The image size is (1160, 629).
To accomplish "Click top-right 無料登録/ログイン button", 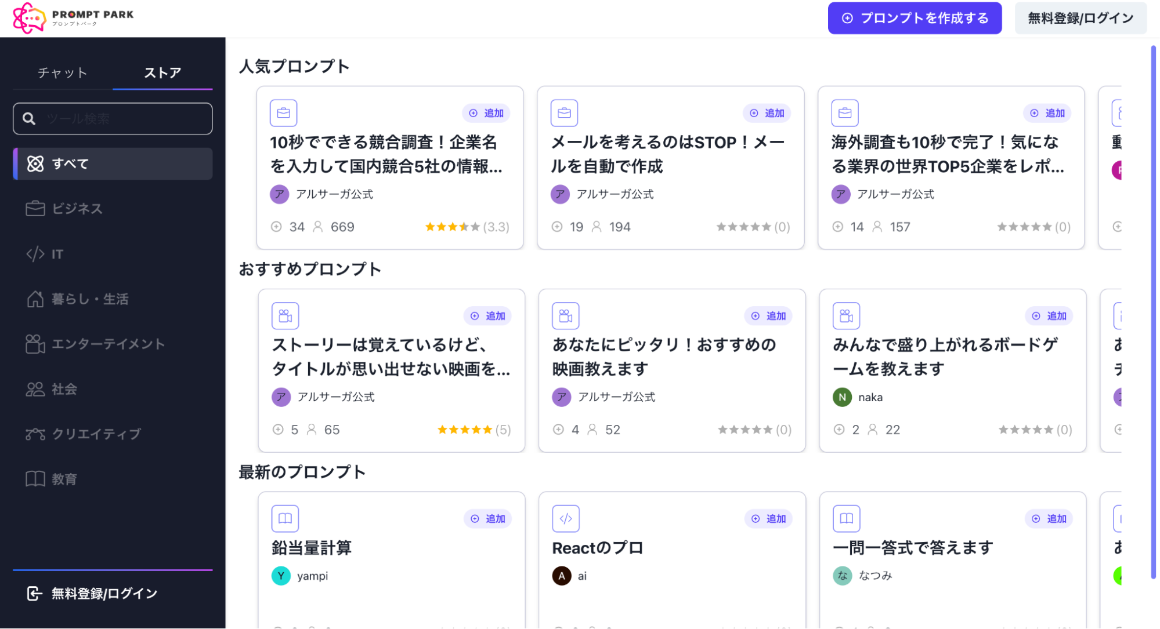I will point(1080,18).
